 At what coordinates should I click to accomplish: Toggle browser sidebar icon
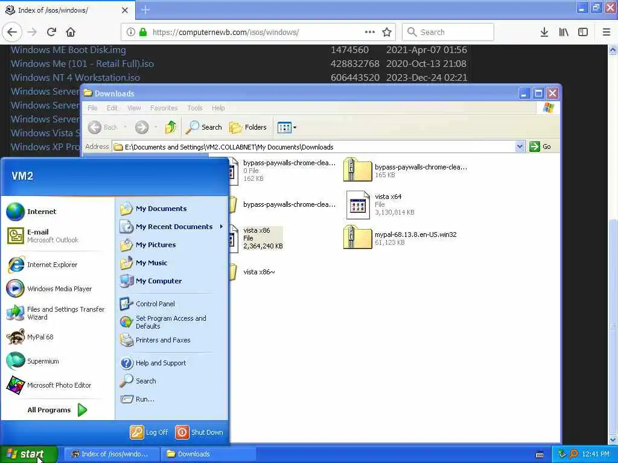(583, 32)
